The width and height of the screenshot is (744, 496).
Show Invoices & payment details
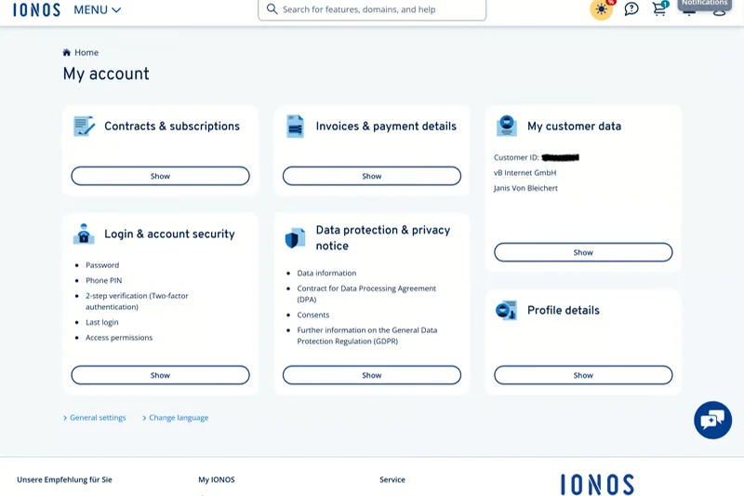(x=371, y=176)
